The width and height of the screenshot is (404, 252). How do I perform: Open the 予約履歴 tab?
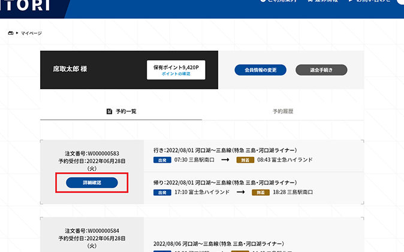tap(283, 111)
